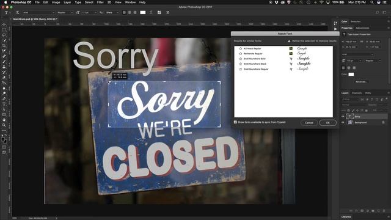Toggle the Character and Paragraph panels
The height and width of the screenshot is (220, 391).
(159, 12)
